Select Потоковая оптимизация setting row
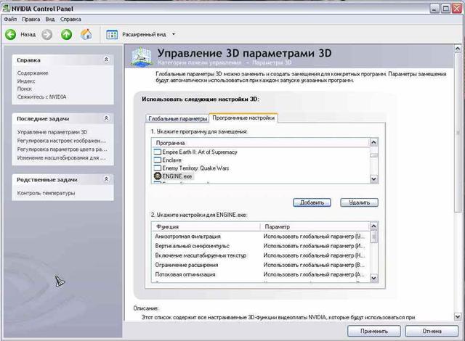Screen dimensions: 465x341 coord(261,274)
